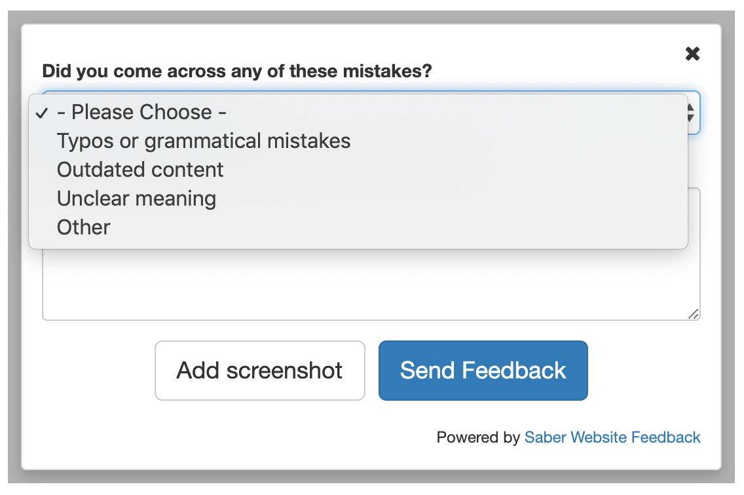The height and width of the screenshot is (495, 744).
Task: Click the "Powered by" text
Action: tap(478, 437)
